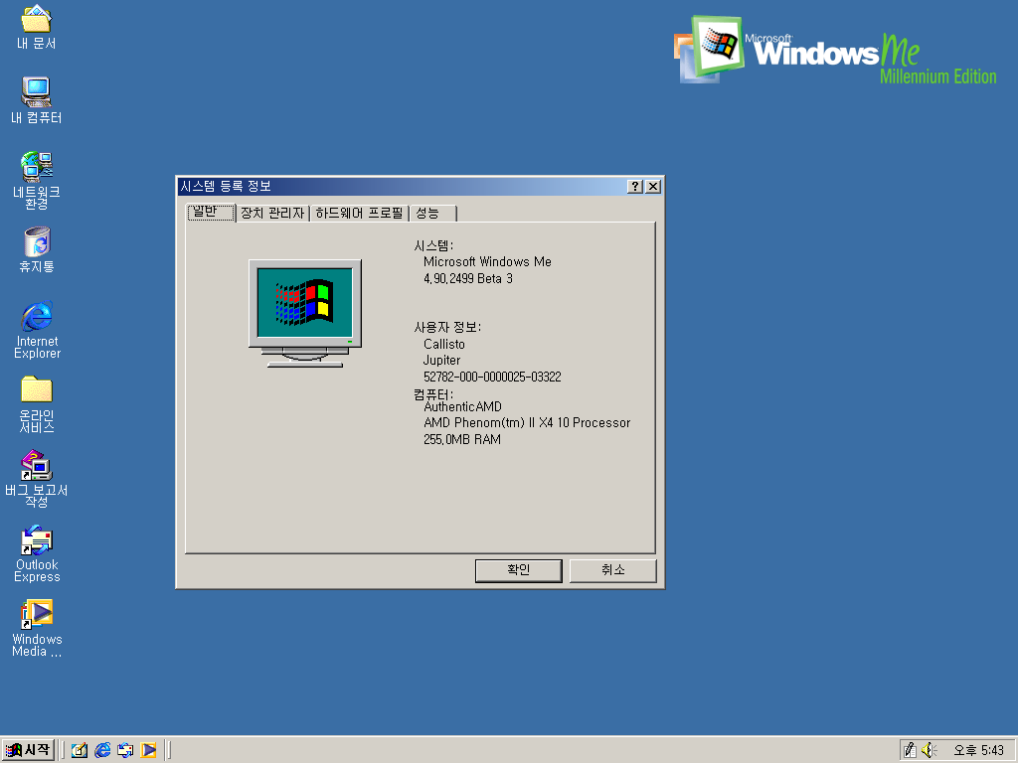Select the Windows Media desktop shortcut

[37, 628]
